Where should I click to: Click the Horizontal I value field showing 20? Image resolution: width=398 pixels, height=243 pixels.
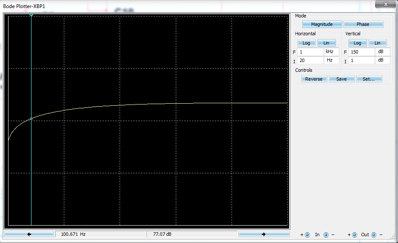(310, 60)
